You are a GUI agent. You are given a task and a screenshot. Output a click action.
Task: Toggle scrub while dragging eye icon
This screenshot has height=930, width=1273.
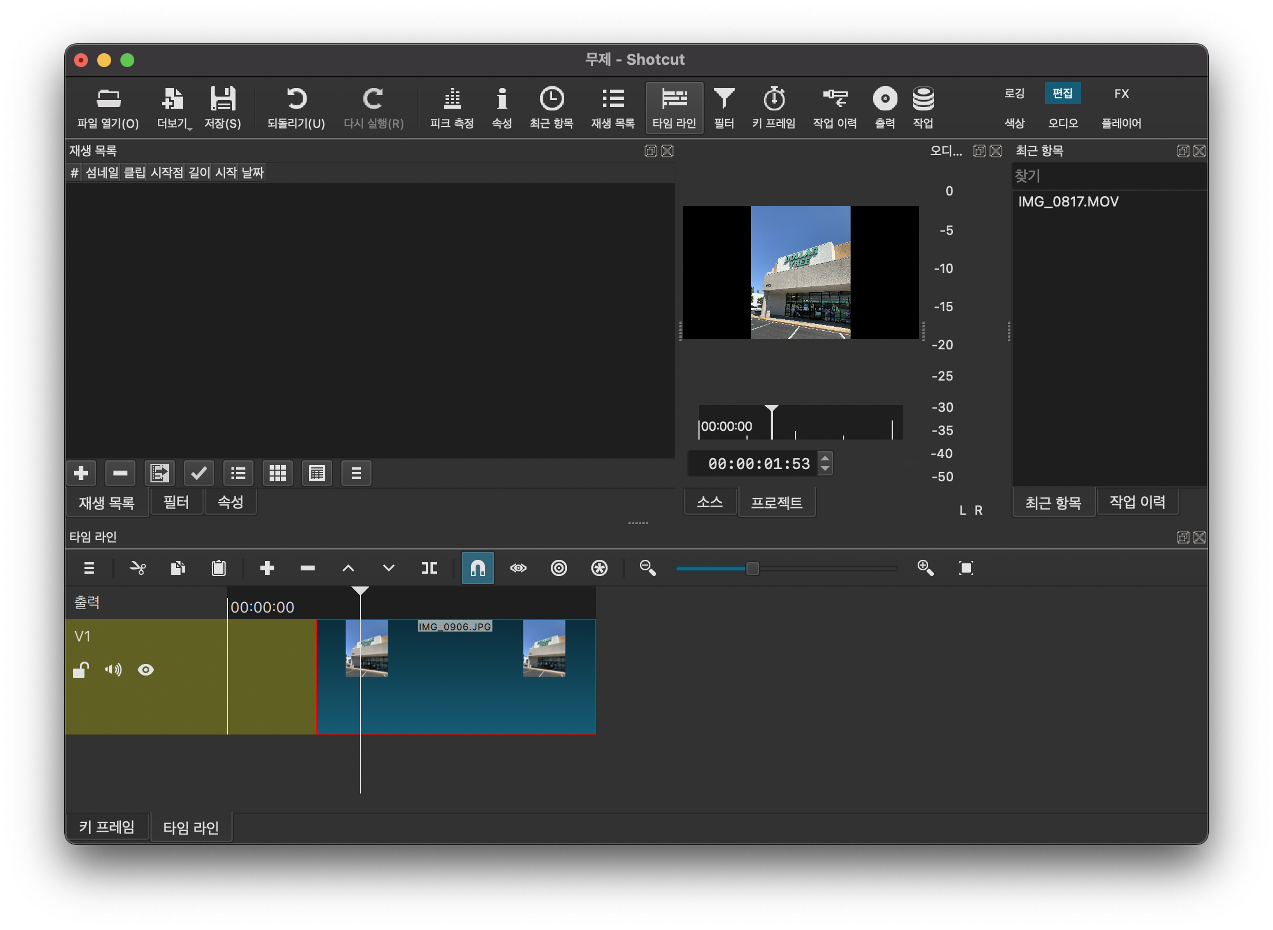[518, 568]
